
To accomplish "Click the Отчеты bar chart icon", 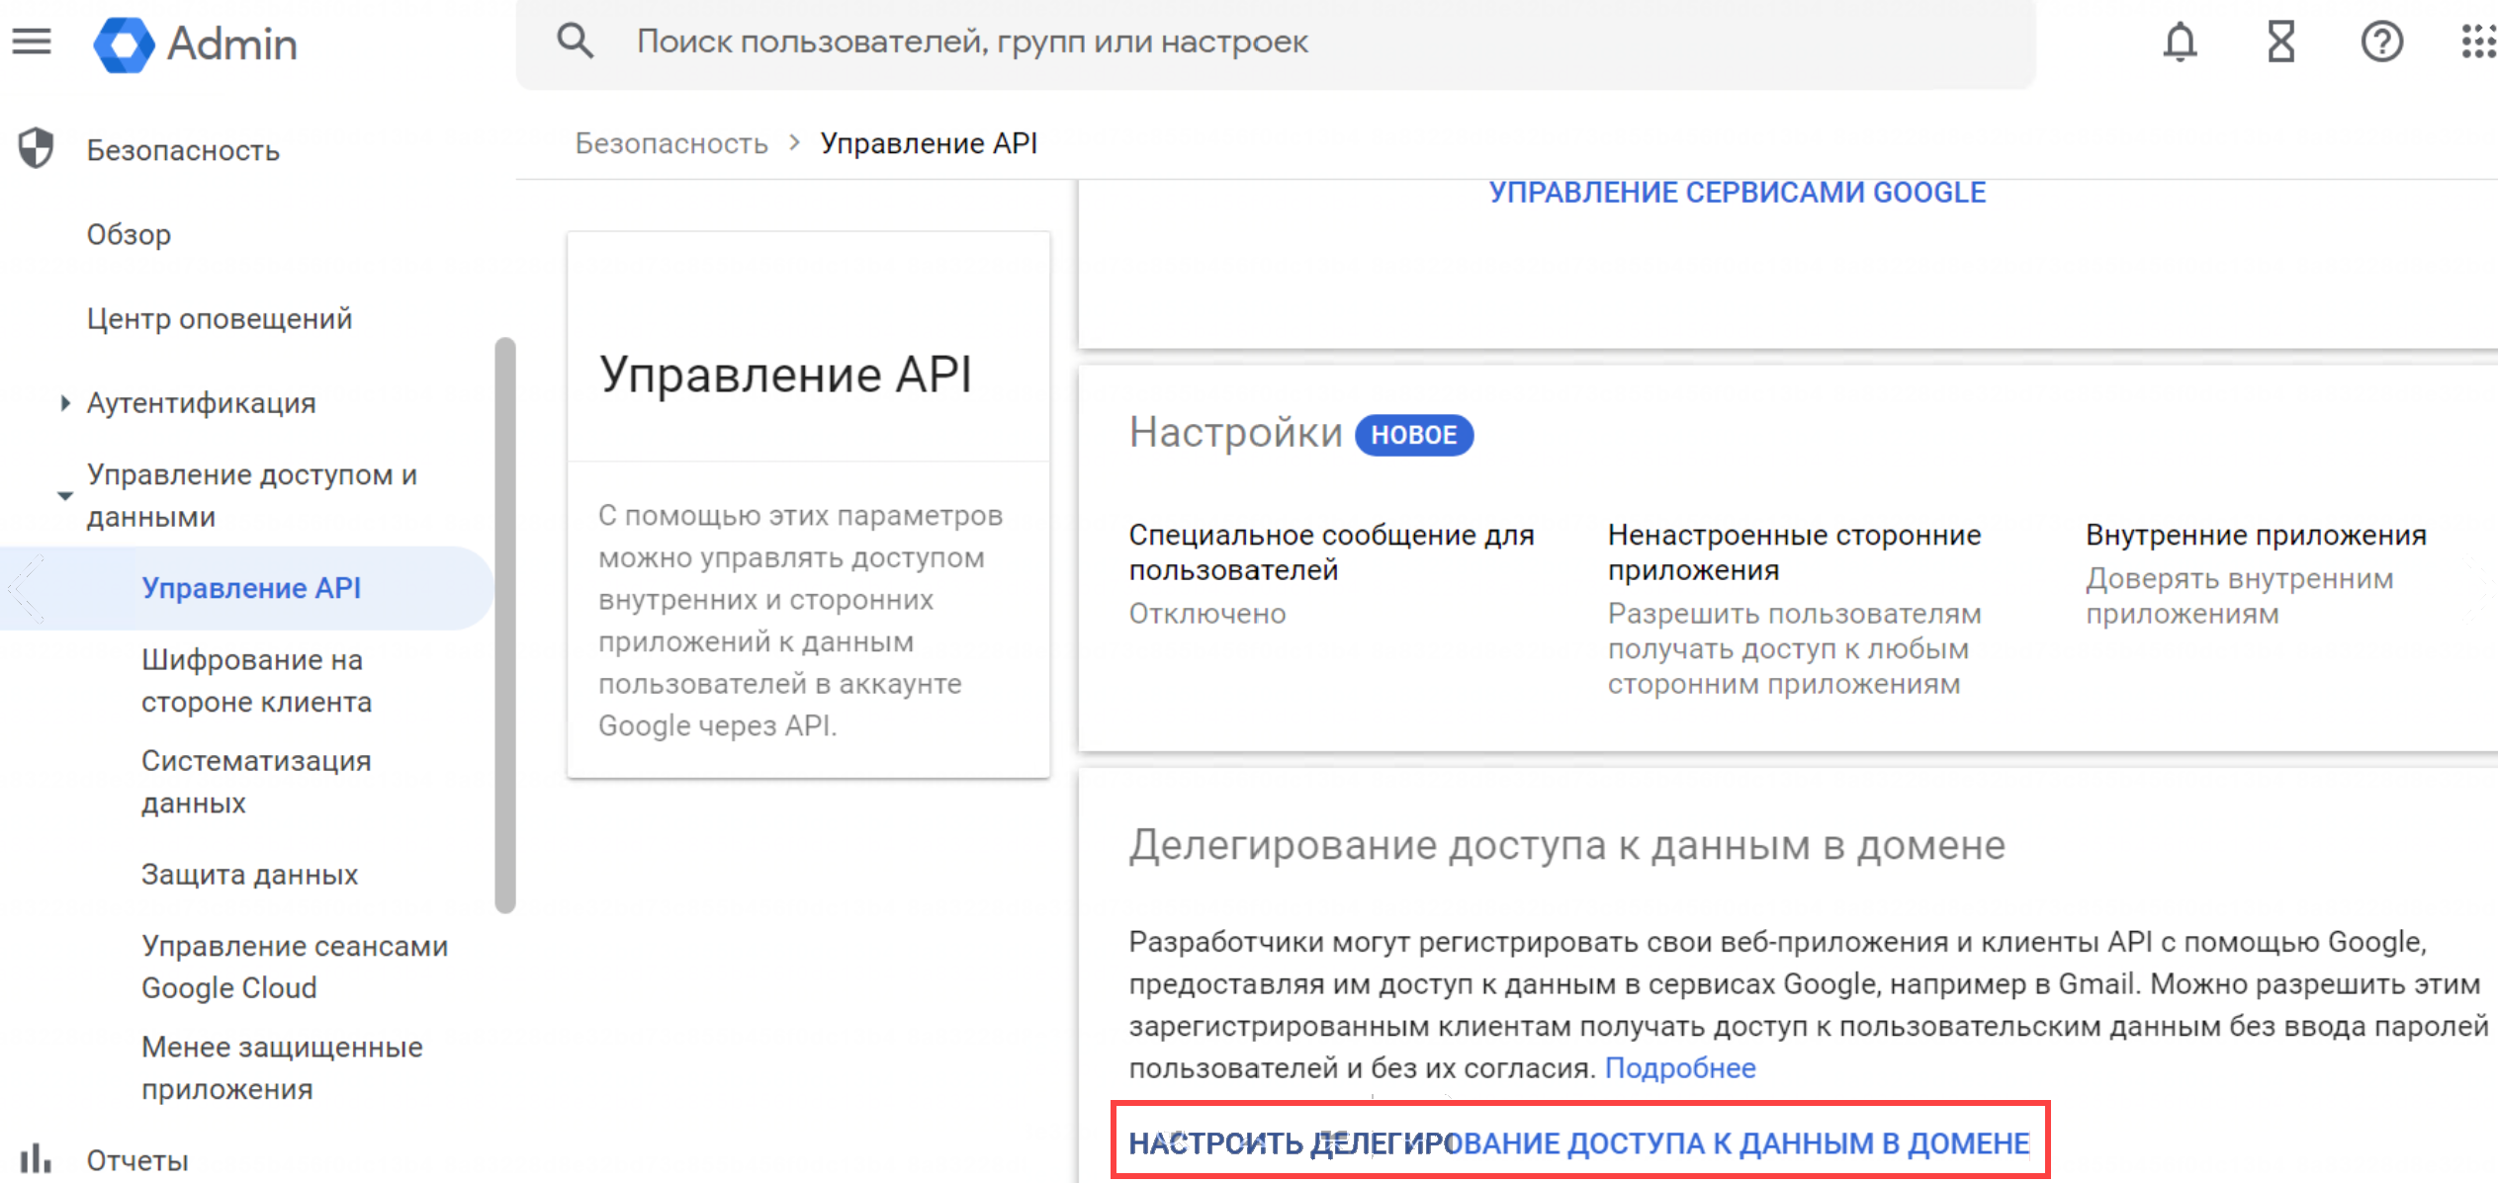I will (36, 1158).
